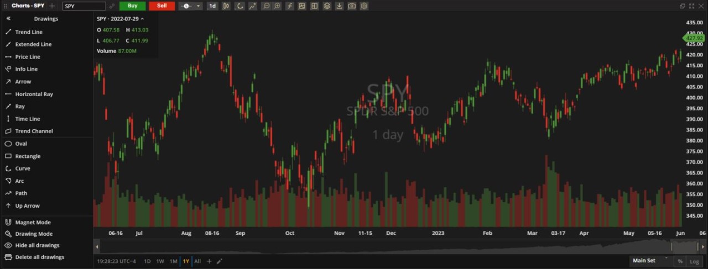Open the candlestick chart type selector
The height and width of the screenshot is (269, 708).
[226, 6]
